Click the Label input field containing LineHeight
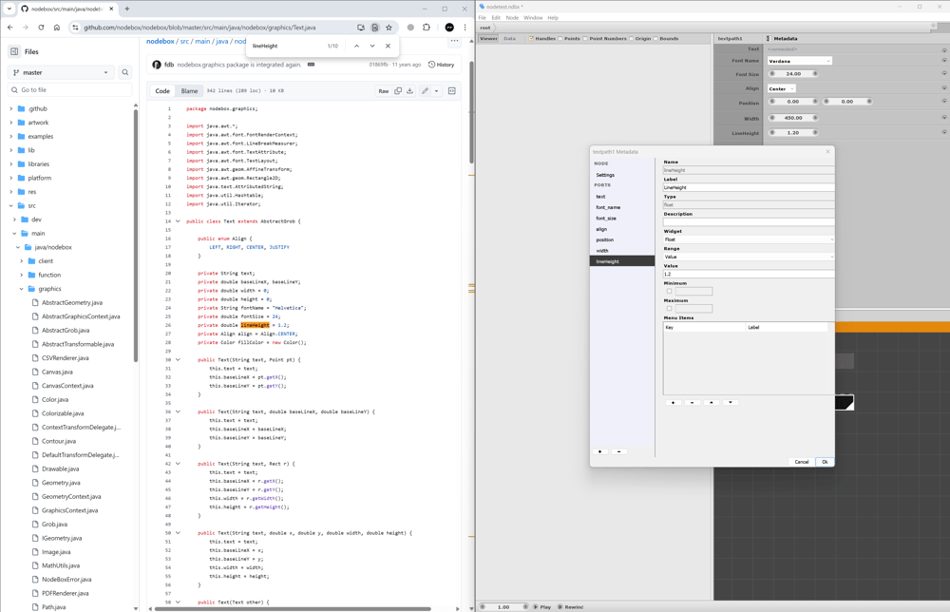The width and height of the screenshot is (950, 612). (749, 188)
